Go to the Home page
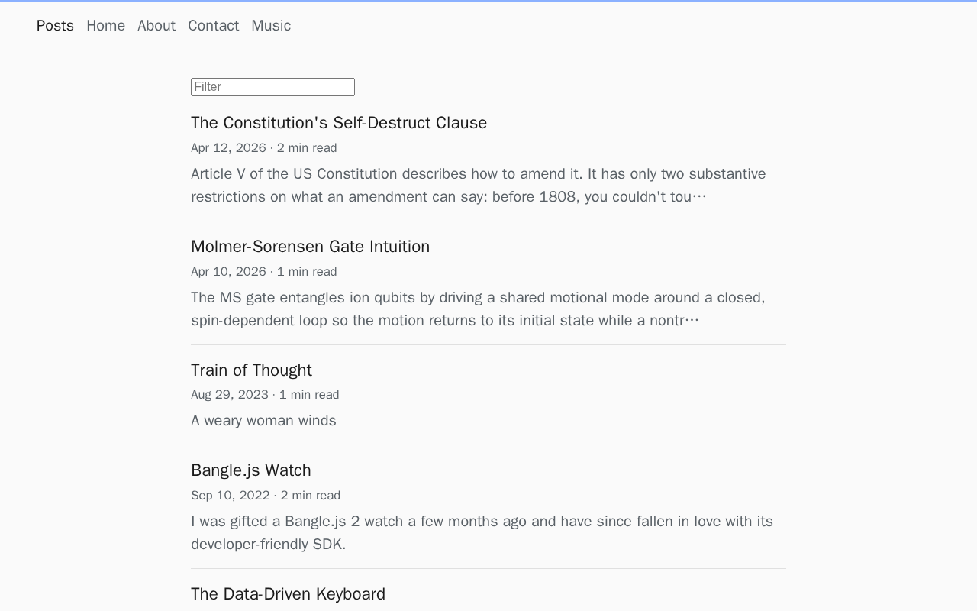 (105, 26)
